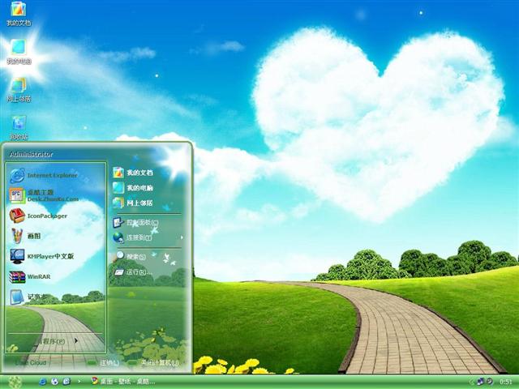Switch to 桌面 - 壁纸 - 桌酷 taskbar window
Image resolution: width=519 pixels, height=389 pixels.
[x=124, y=382]
